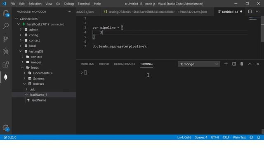264x148 pixels.
Task: Expand the Documents node under leads
Action: point(25,73)
